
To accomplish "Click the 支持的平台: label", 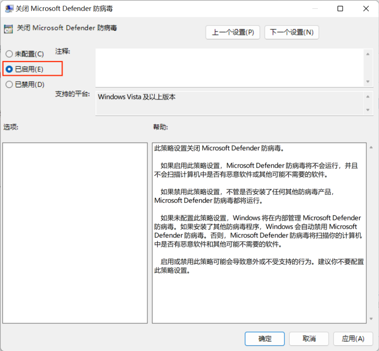I will pyautogui.click(x=72, y=94).
